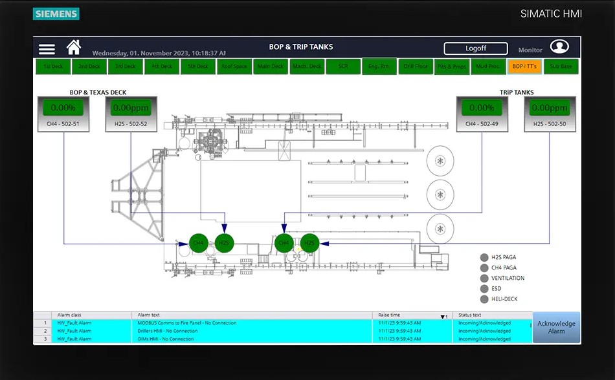Sort alarms by Alarm class header

pos(69,315)
